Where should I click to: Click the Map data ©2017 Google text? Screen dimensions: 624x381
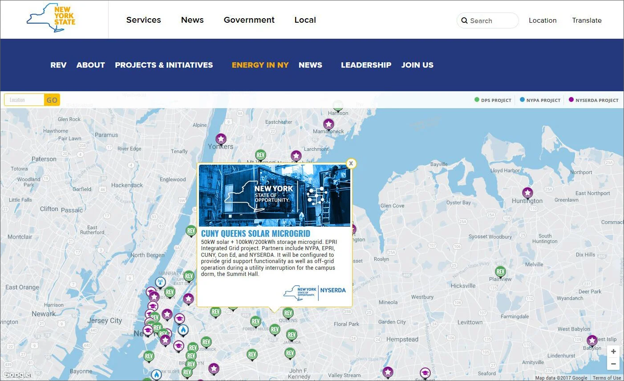coord(561,378)
